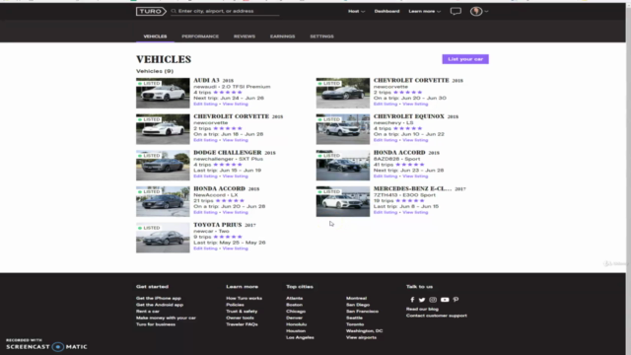Open Turo's Instagram page icon
Screen dimensions: 631x355
(x=433, y=300)
